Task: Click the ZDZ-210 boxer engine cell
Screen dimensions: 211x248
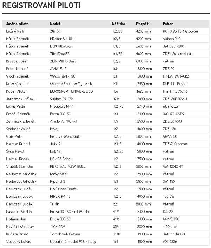Action: 175,144
